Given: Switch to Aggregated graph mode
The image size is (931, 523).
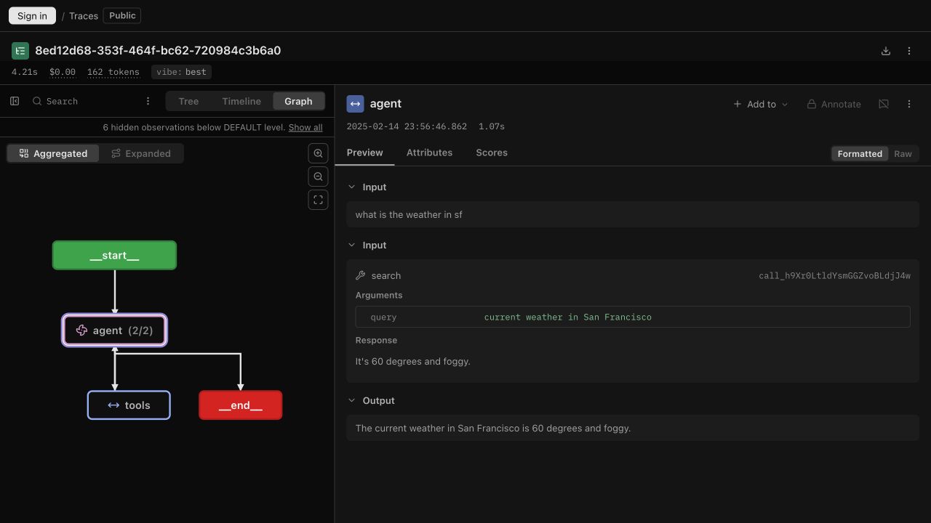Looking at the screenshot, I should coord(53,153).
